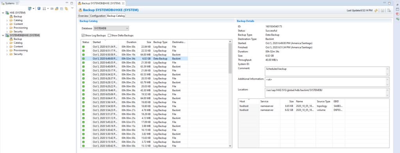Expand Catalog under SYSTEMDB@HXE (SYSTEM)
Image resolution: width=400 pixels, height=153 pixels.
tap(7, 43)
